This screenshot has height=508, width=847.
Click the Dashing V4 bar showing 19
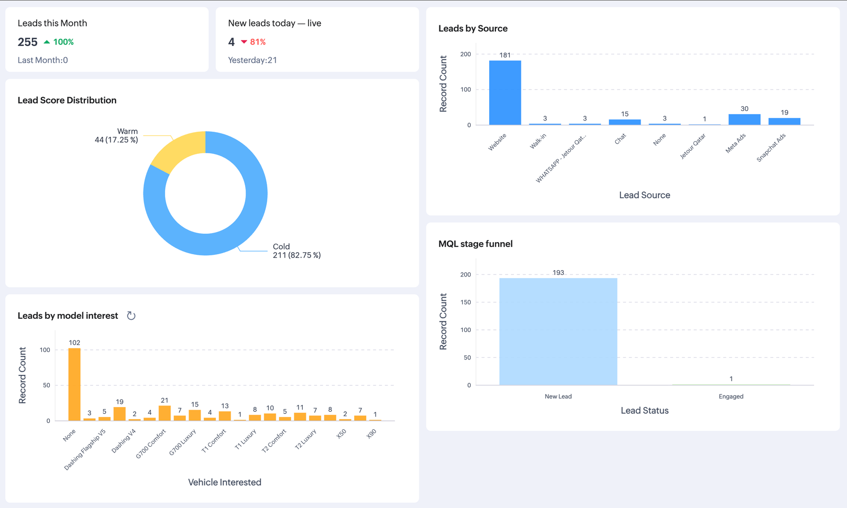120,414
